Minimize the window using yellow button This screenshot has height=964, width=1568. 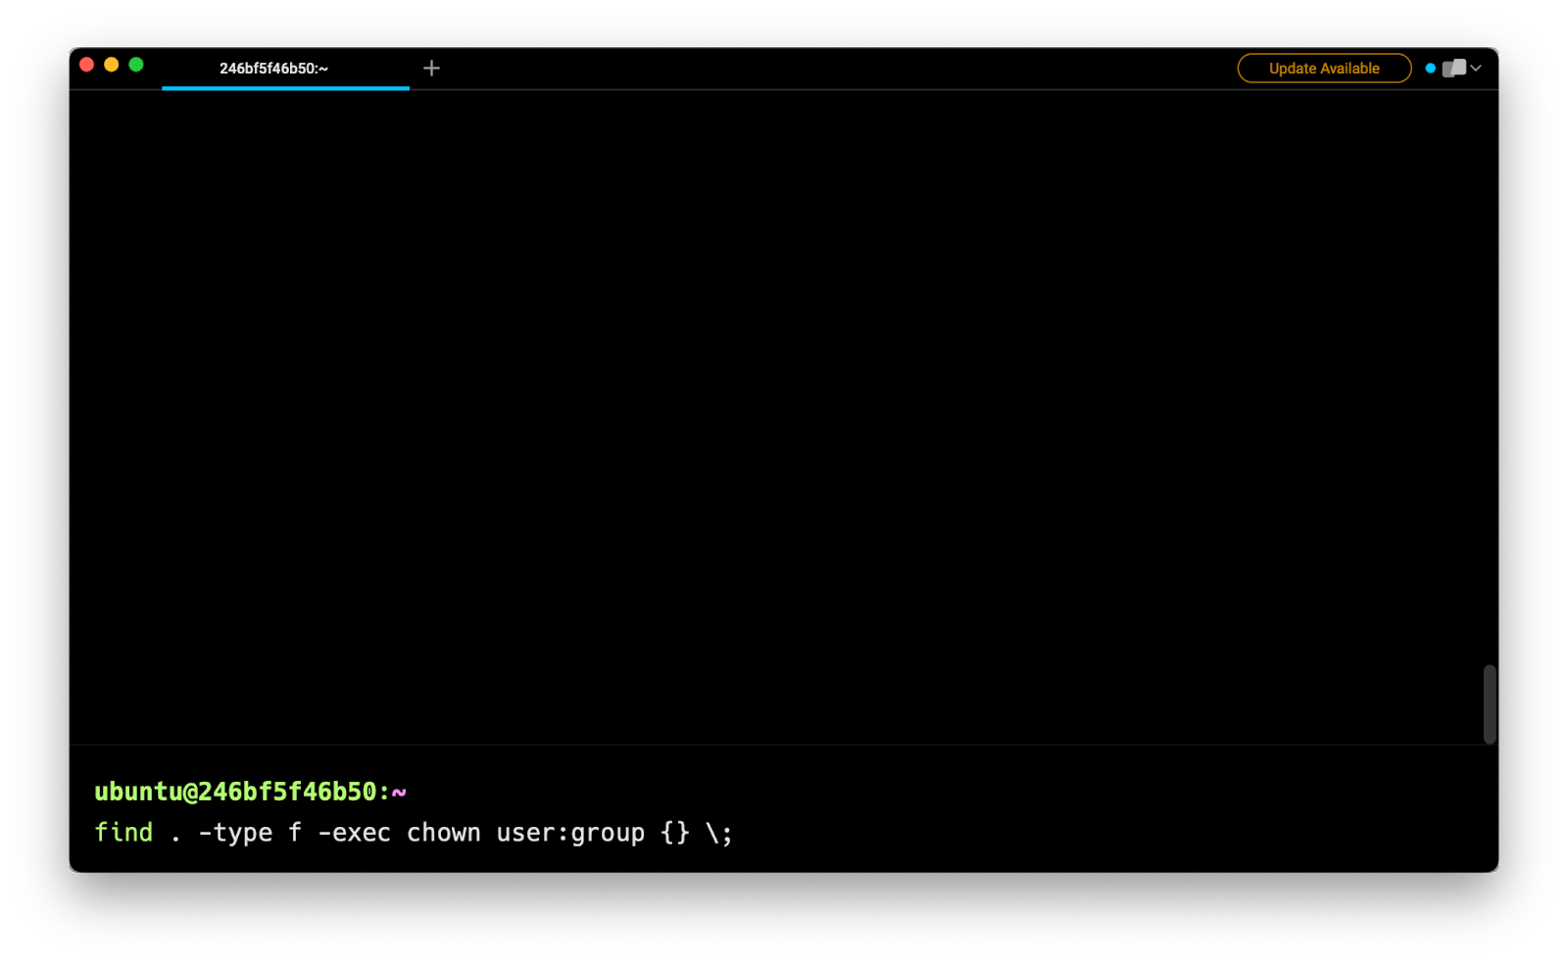[x=112, y=65]
